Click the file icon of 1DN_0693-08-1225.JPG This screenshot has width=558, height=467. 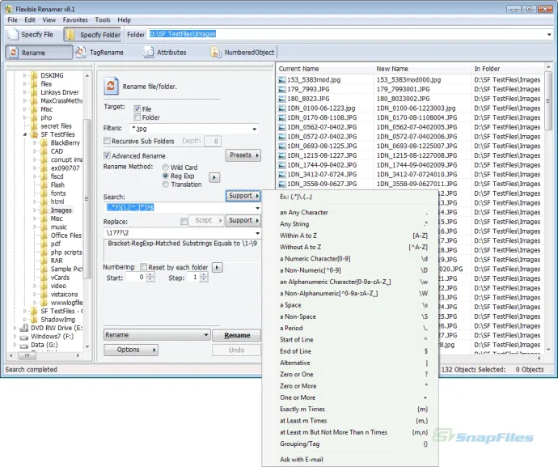[x=282, y=146]
